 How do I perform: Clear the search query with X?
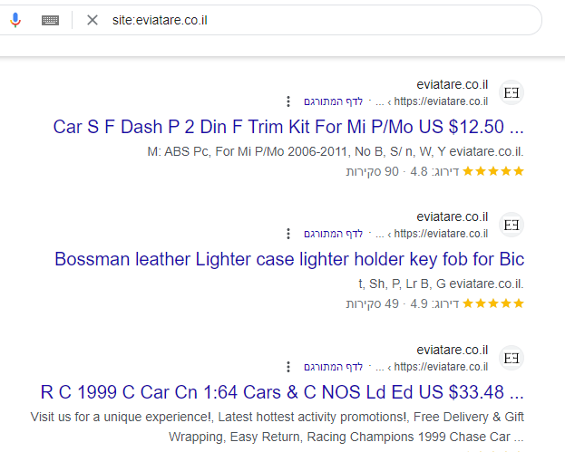93,20
